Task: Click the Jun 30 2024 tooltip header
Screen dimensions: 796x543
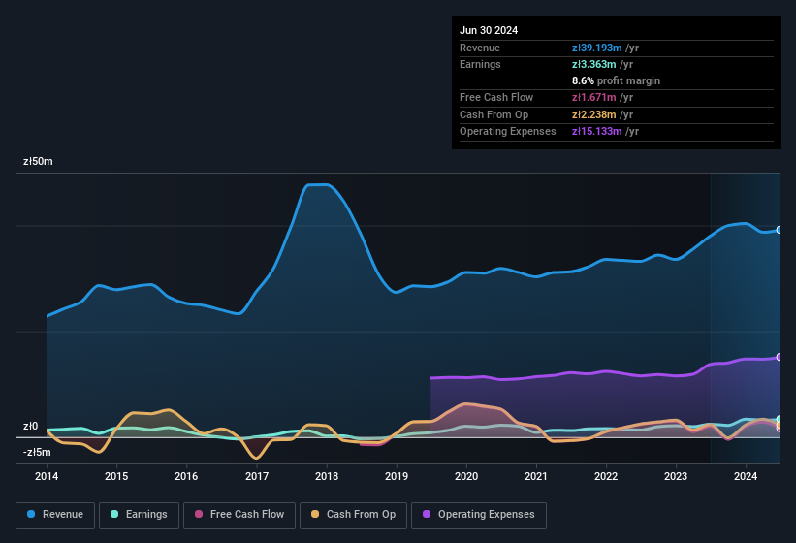Action: [489, 30]
